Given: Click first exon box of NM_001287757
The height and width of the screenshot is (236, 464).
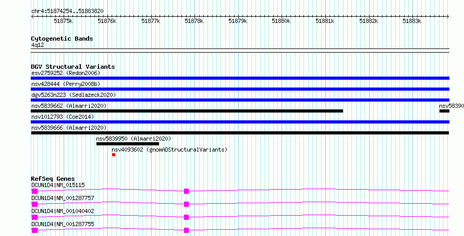Looking at the screenshot, I should coord(34,204).
